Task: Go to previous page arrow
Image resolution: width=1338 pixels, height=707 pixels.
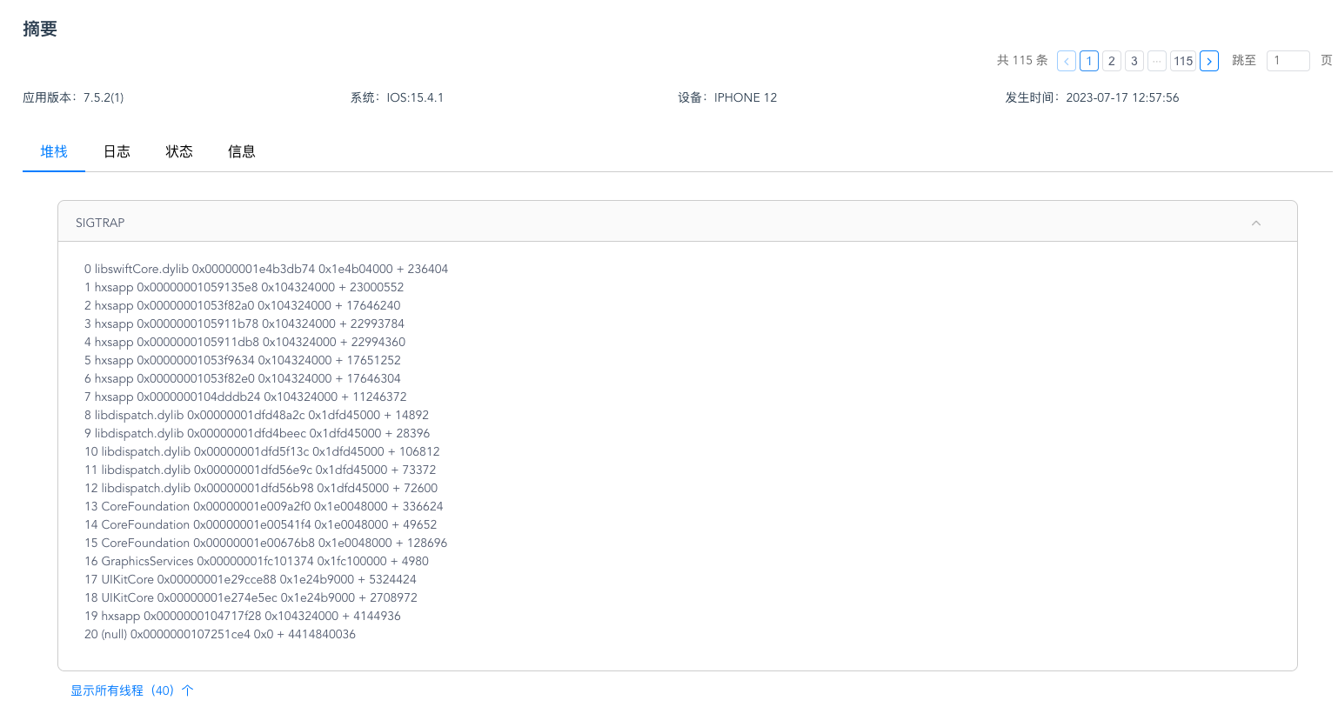Action: click(x=1067, y=61)
